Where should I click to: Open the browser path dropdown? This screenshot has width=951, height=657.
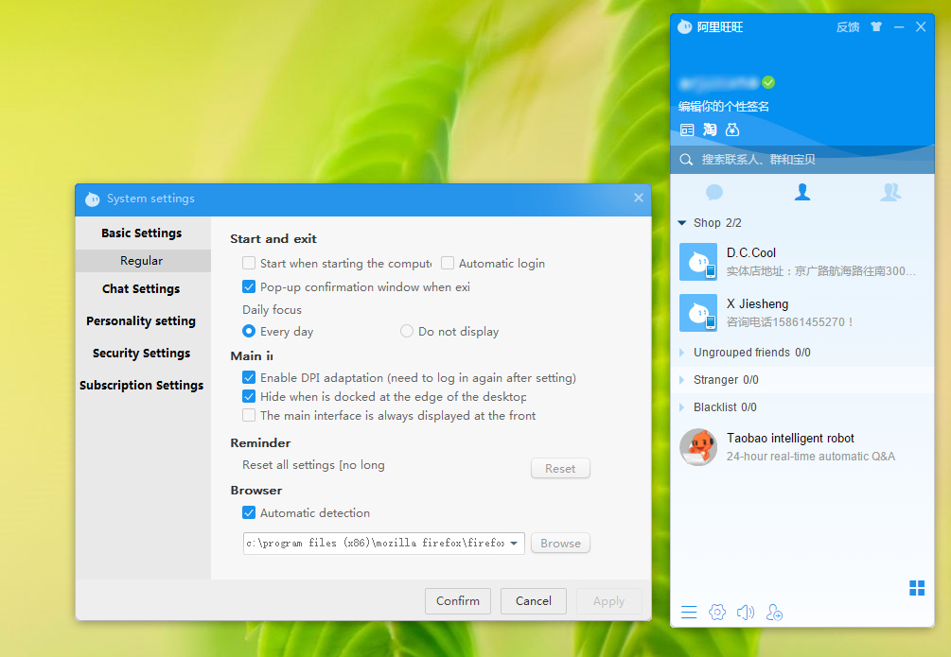(x=514, y=544)
